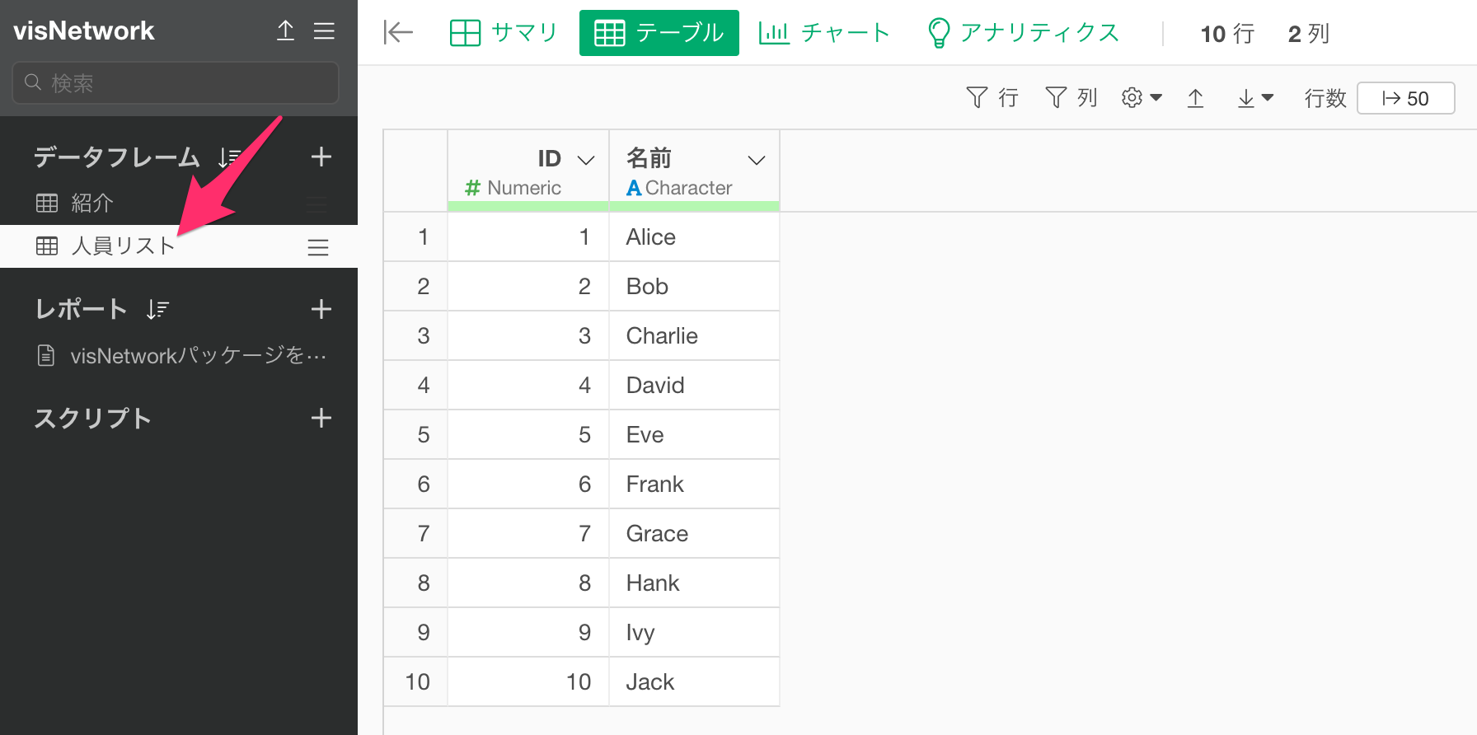Click the 検索 search field
This screenshot has width=1477, height=735.
(x=176, y=83)
